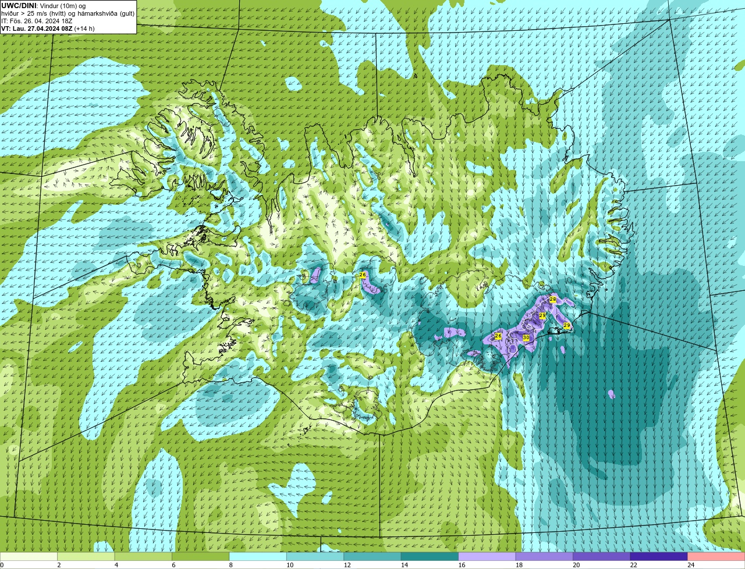The width and height of the screenshot is (745, 569).
Task: Click the '4' legend scale value
Action: coord(116,565)
